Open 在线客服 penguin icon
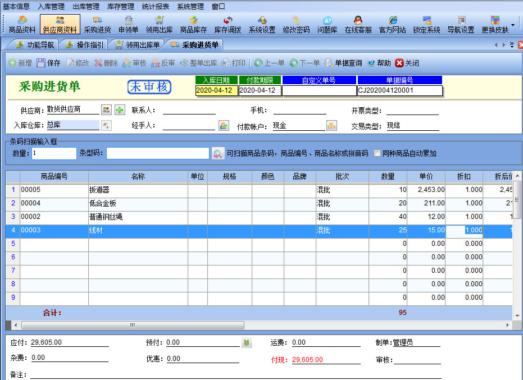Image resolution: width=523 pixels, height=380 pixels. click(358, 24)
